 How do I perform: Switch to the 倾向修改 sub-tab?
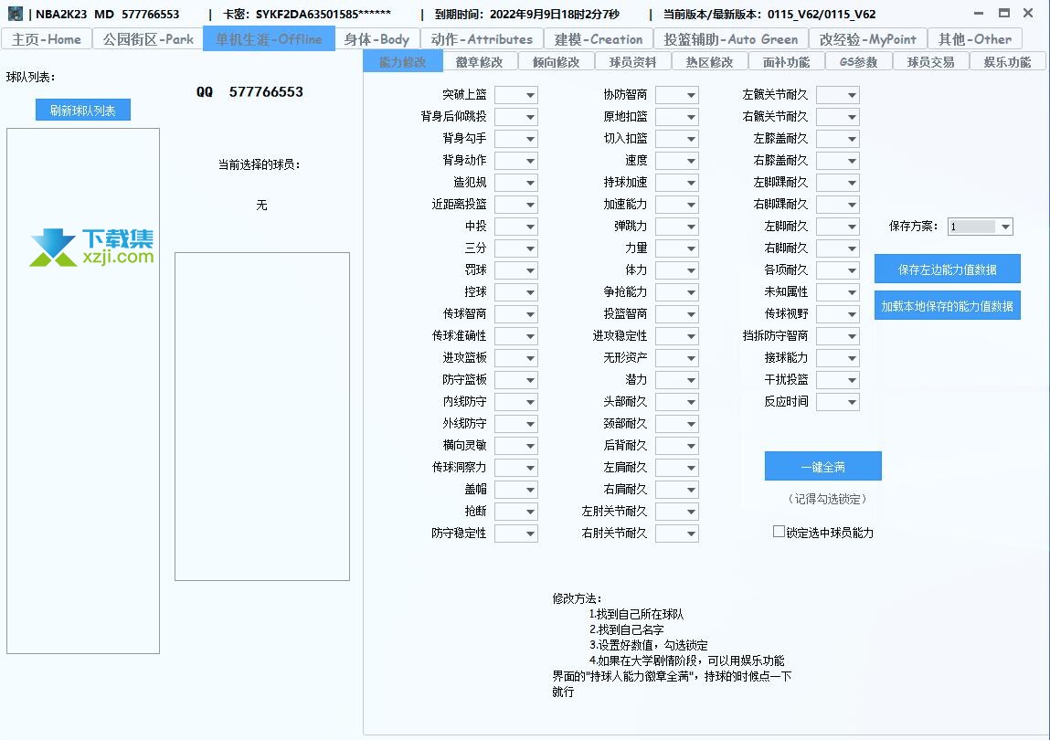(x=556, y=62)
